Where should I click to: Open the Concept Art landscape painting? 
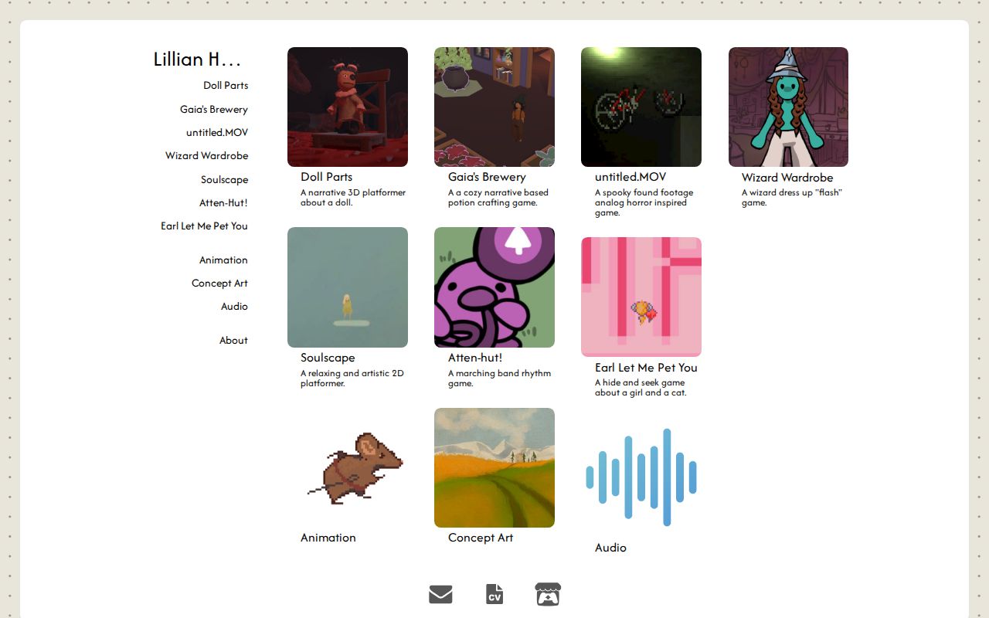click(494, 468)
